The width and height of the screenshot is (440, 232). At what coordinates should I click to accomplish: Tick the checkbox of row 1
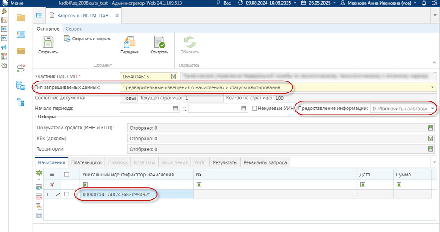(67, 194)
